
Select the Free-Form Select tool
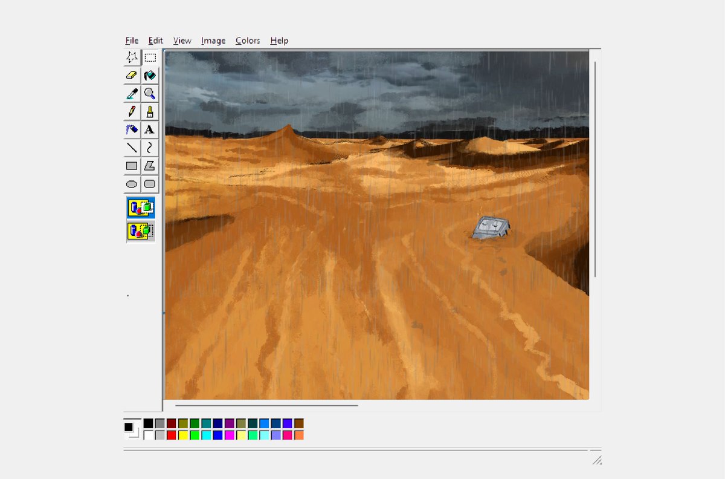[132, 57]
